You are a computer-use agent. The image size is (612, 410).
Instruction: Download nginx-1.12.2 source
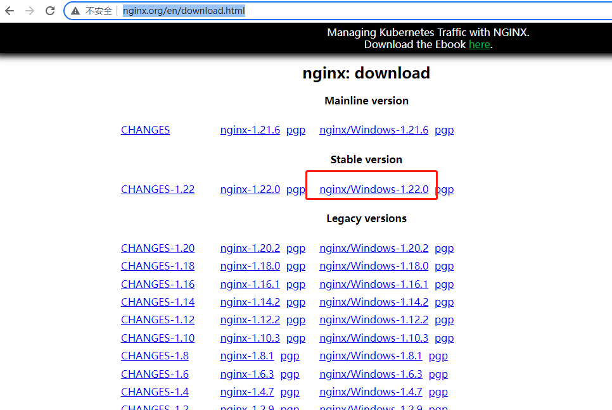coord(250,320)
